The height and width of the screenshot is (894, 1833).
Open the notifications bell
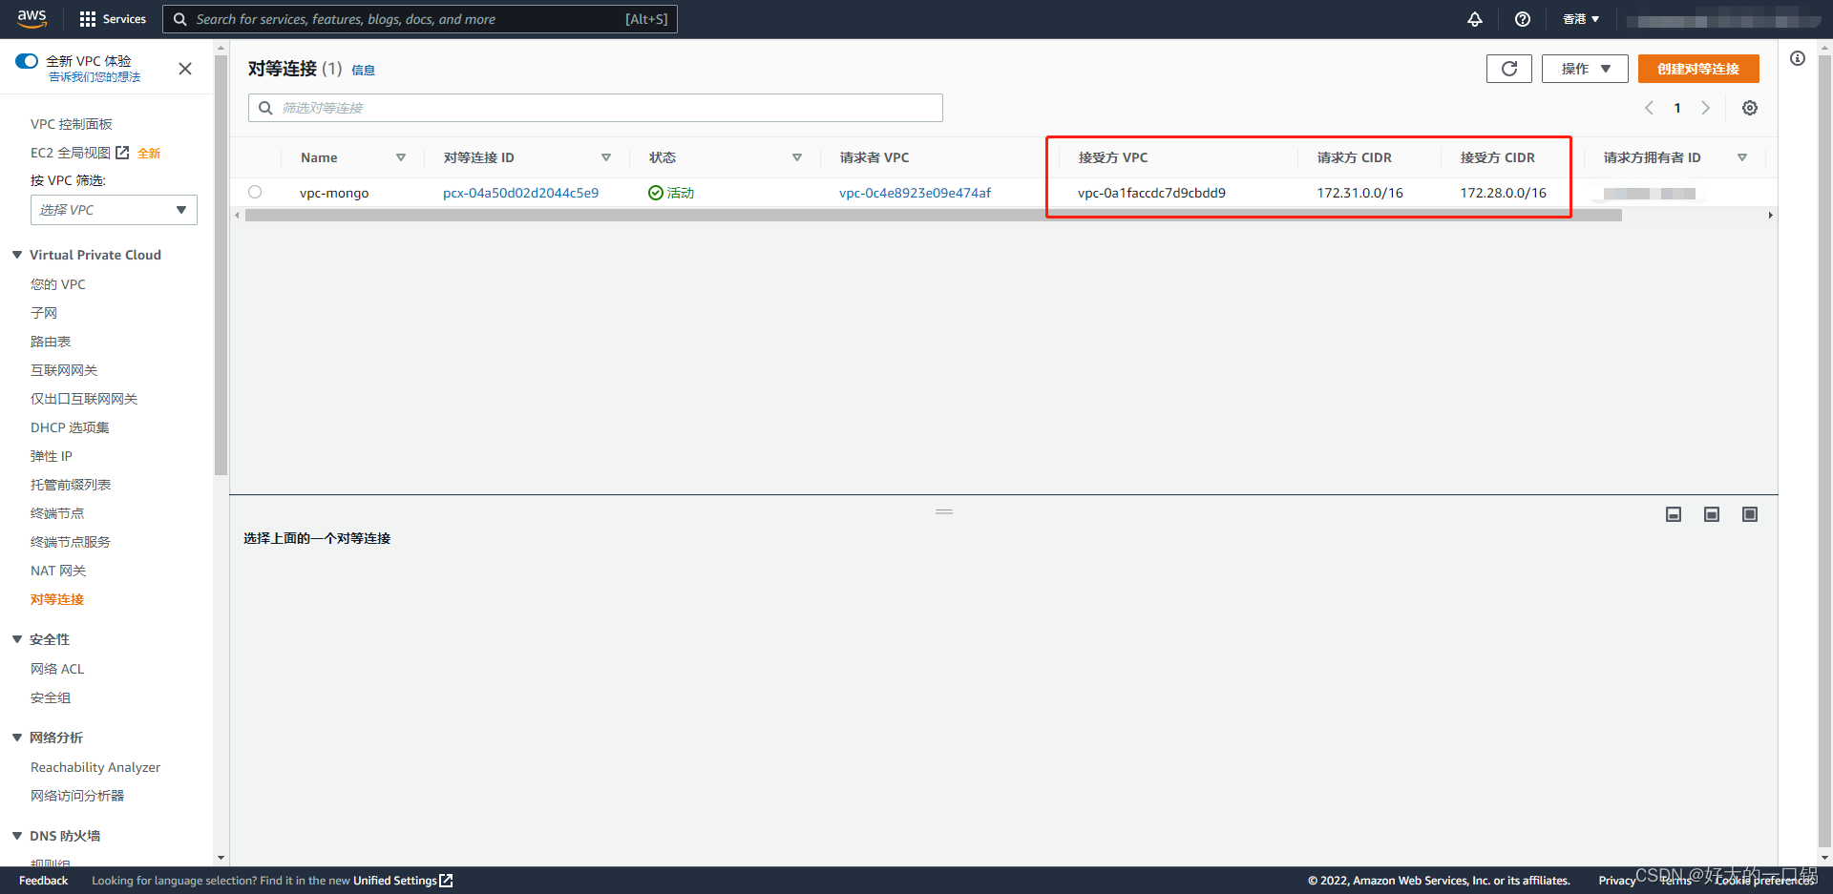(1474, 19)
